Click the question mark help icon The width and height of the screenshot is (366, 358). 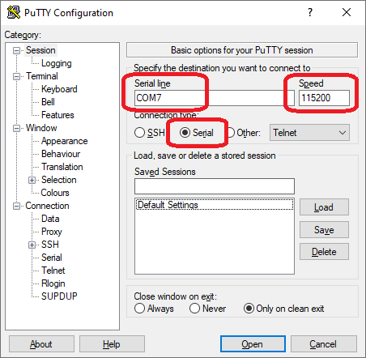click(310, 12)
